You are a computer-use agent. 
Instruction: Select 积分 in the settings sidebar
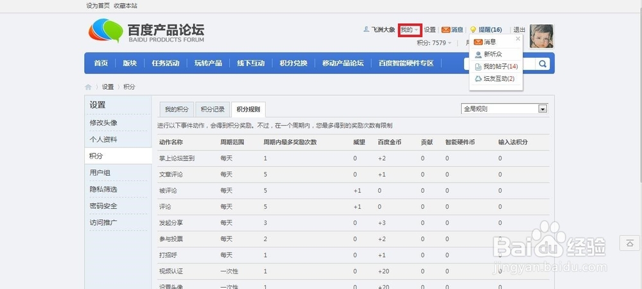pos(118,156)
